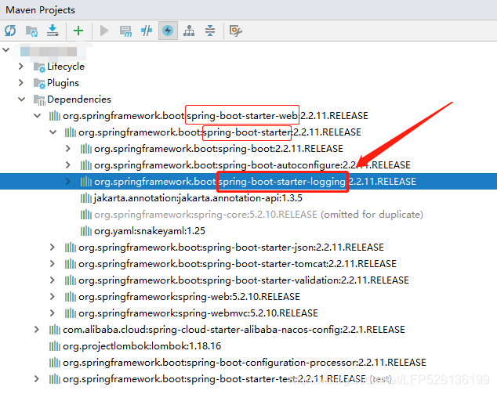The height and width of the screenshot is (394, 497).
Task: Click Maven Projects panel title
Action: pyautogui.click(x=40, y=10)
